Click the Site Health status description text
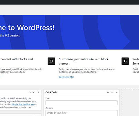Image resolution: width=139 pixels, height=116 pixels. [18, 103]
